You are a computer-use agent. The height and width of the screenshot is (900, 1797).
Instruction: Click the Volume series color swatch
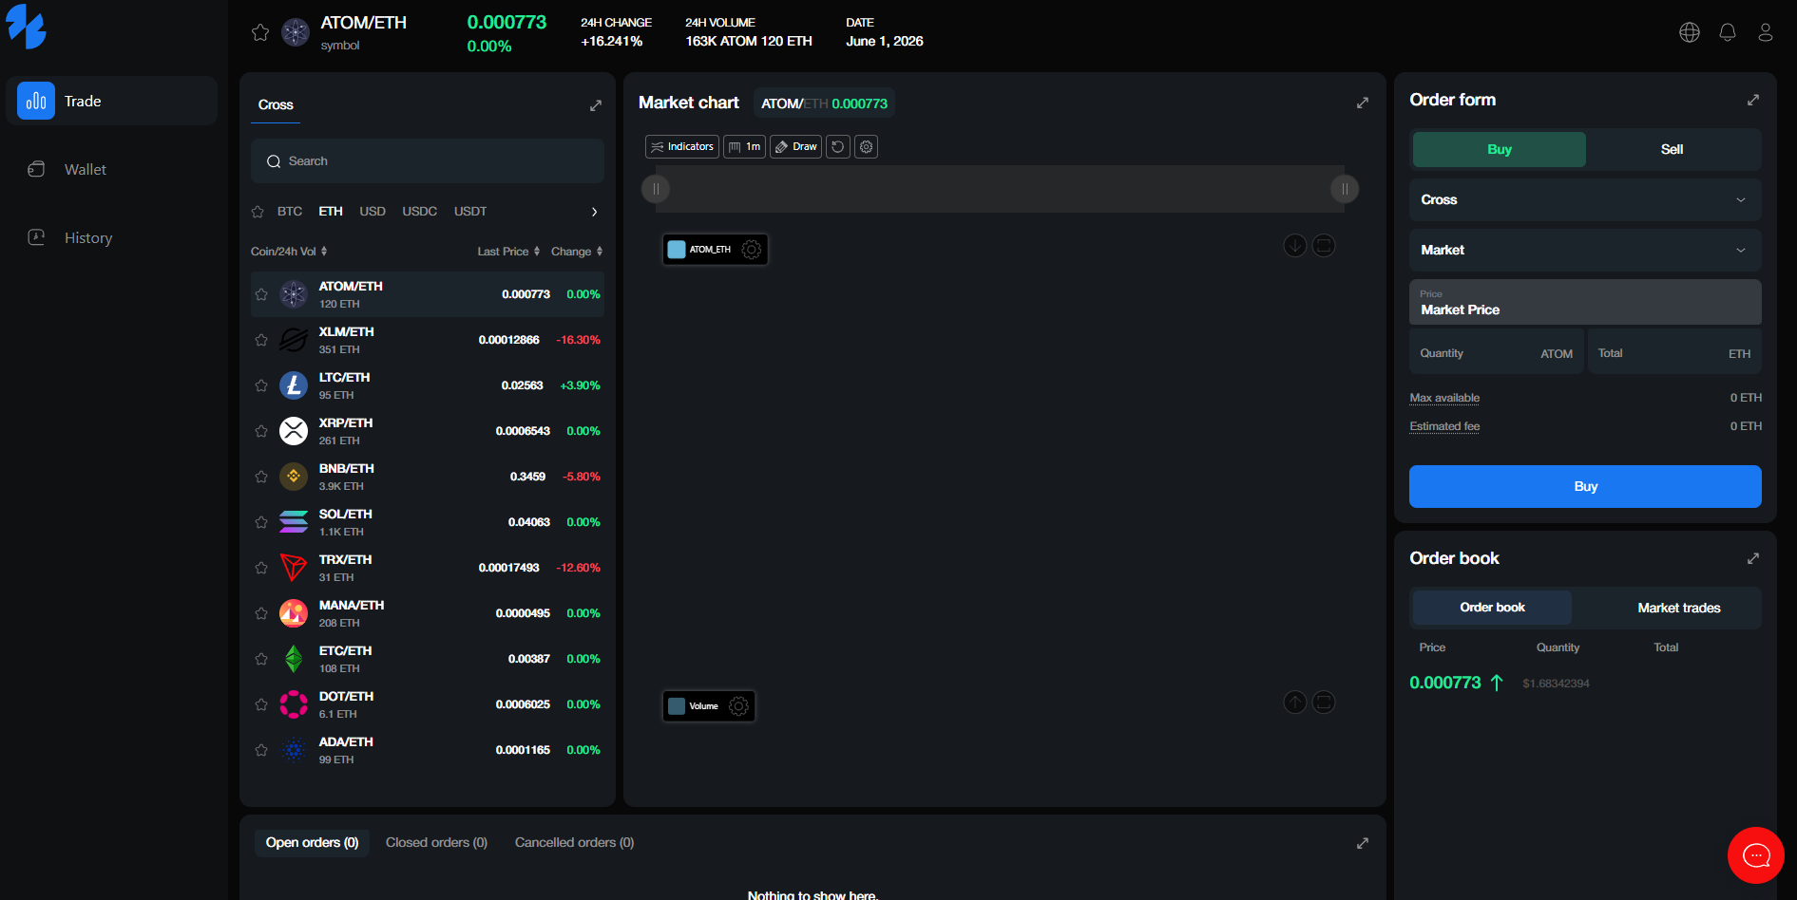click(x=677, y=706)
